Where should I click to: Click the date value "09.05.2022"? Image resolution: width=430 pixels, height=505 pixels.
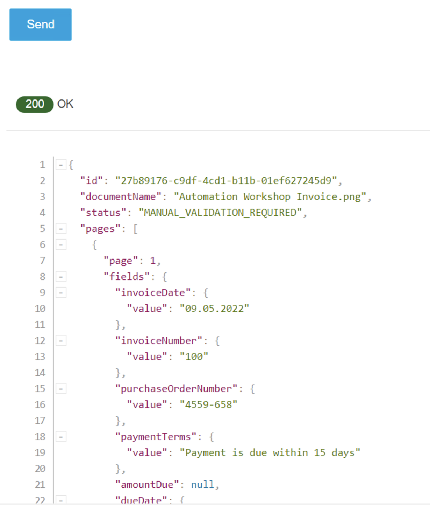[x=214, y=309]
